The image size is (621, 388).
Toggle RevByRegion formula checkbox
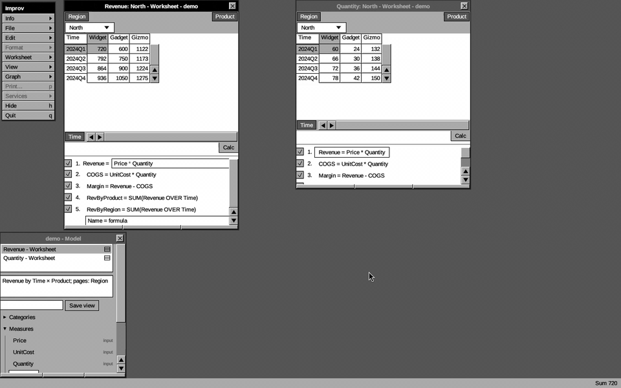(x=68, y=209)
